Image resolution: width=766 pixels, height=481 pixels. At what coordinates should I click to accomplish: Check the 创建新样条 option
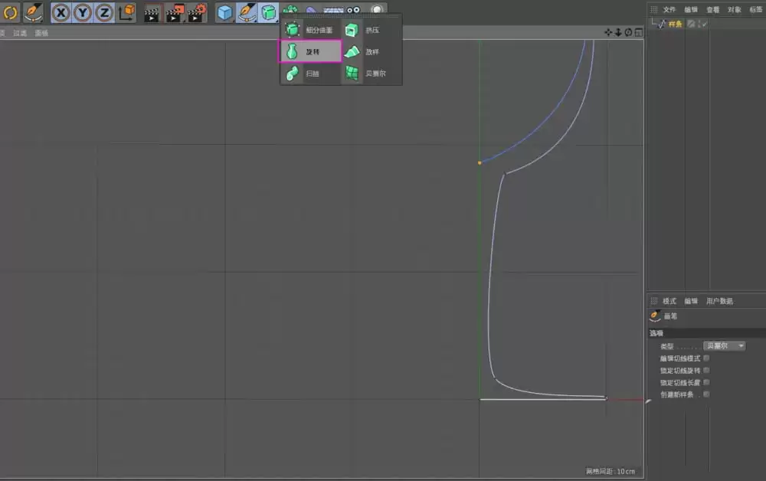click(x=706, y=394)
